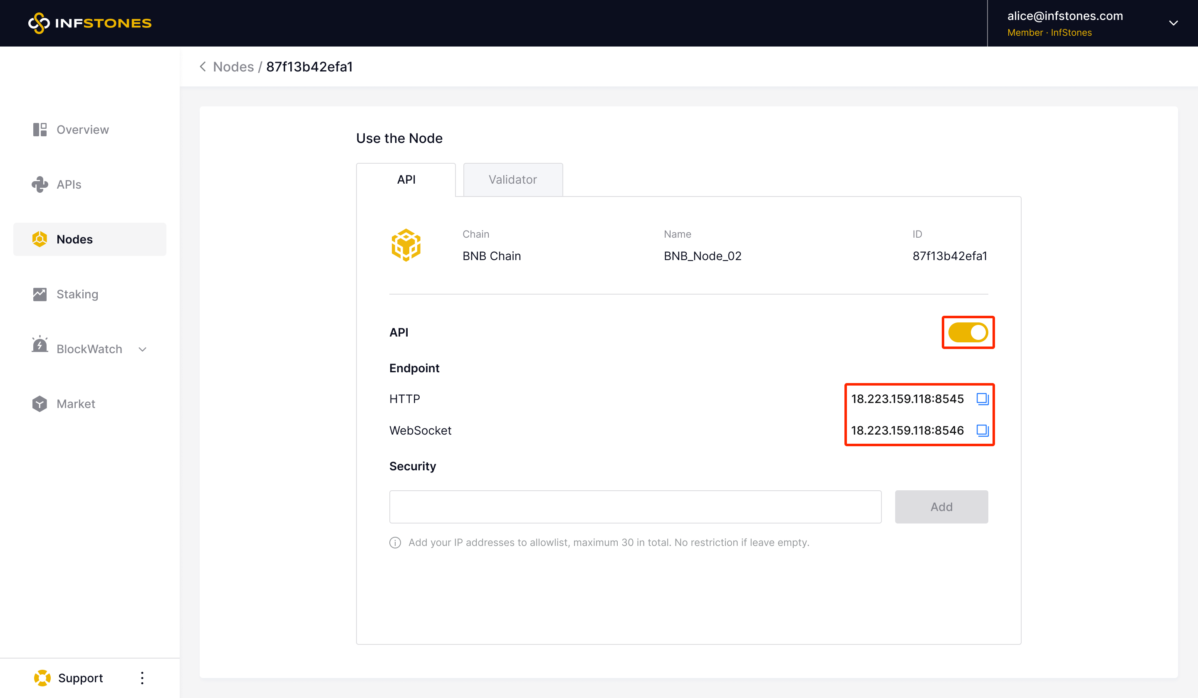This screenshot has width=1198, height=698.
Task: Click the APIs puzzle icon
Action: (x=40, y=184)
